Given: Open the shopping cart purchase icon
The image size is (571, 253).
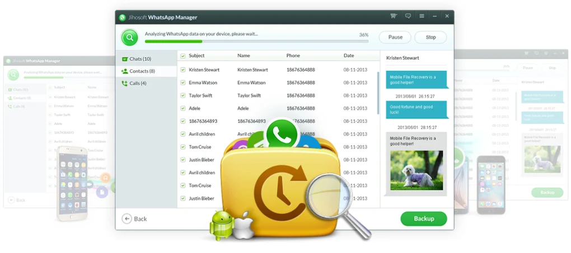Looking at the screenshot, I should (394, 16).
